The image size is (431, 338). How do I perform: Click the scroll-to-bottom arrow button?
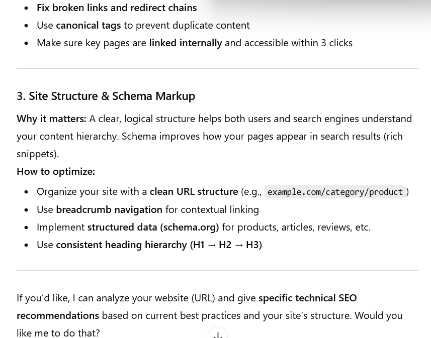pyautogui.click(x=218, y=334)
